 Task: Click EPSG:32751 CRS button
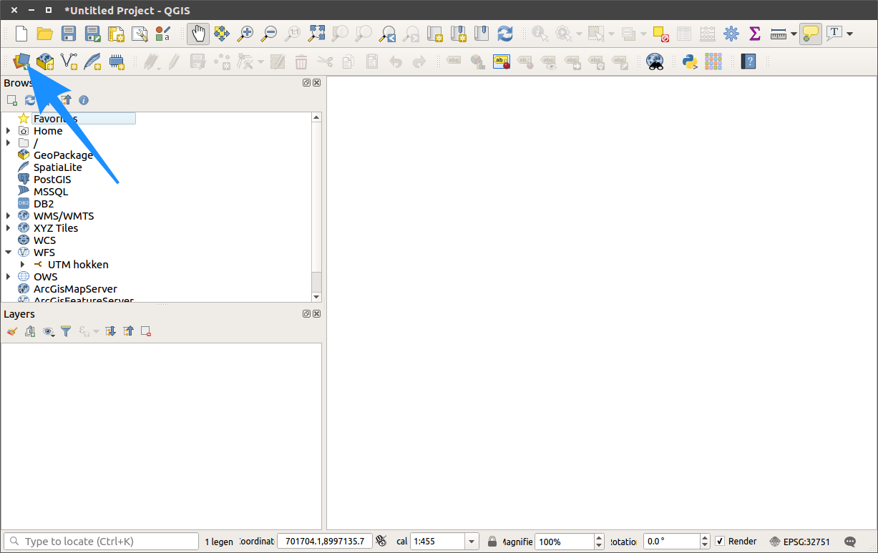click(x=799, y=542)
